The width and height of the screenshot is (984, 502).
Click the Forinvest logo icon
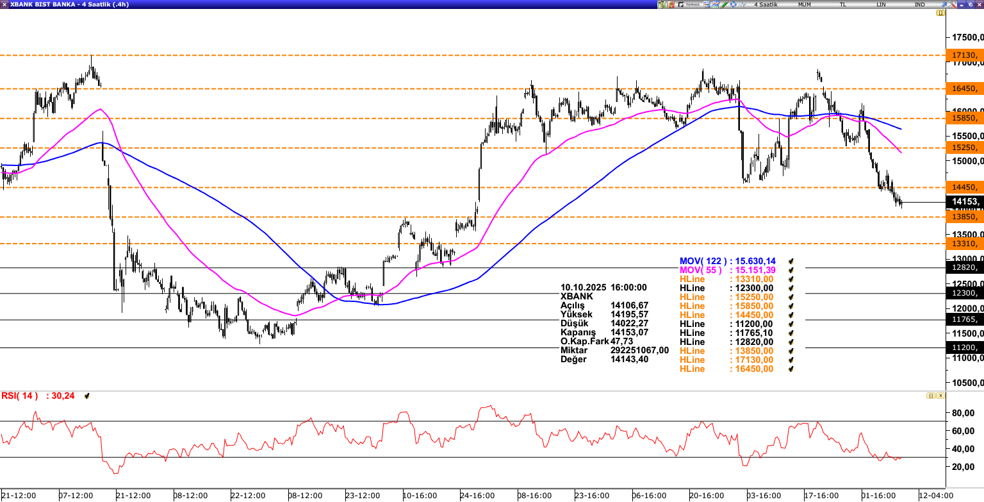click(688, 4)
